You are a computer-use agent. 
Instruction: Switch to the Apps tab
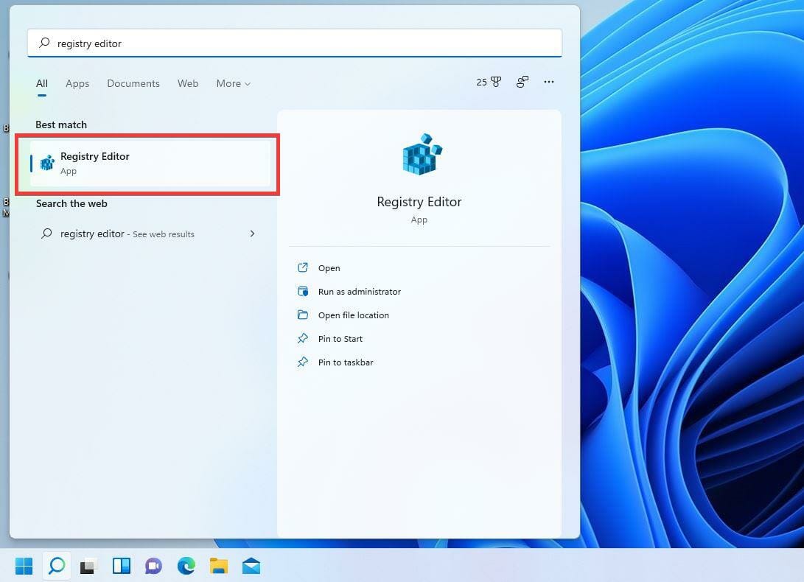tap(77, 83)
